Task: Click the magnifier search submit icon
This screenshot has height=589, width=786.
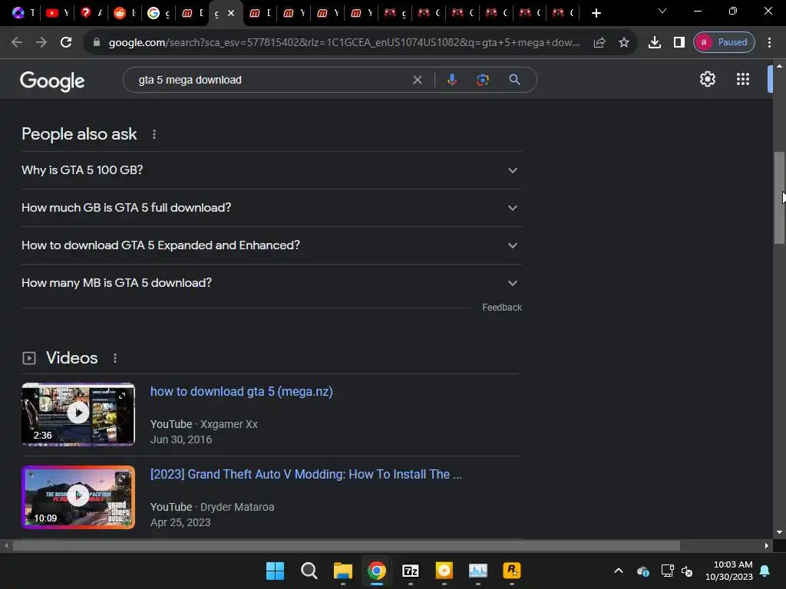Action: click(514, 80)
